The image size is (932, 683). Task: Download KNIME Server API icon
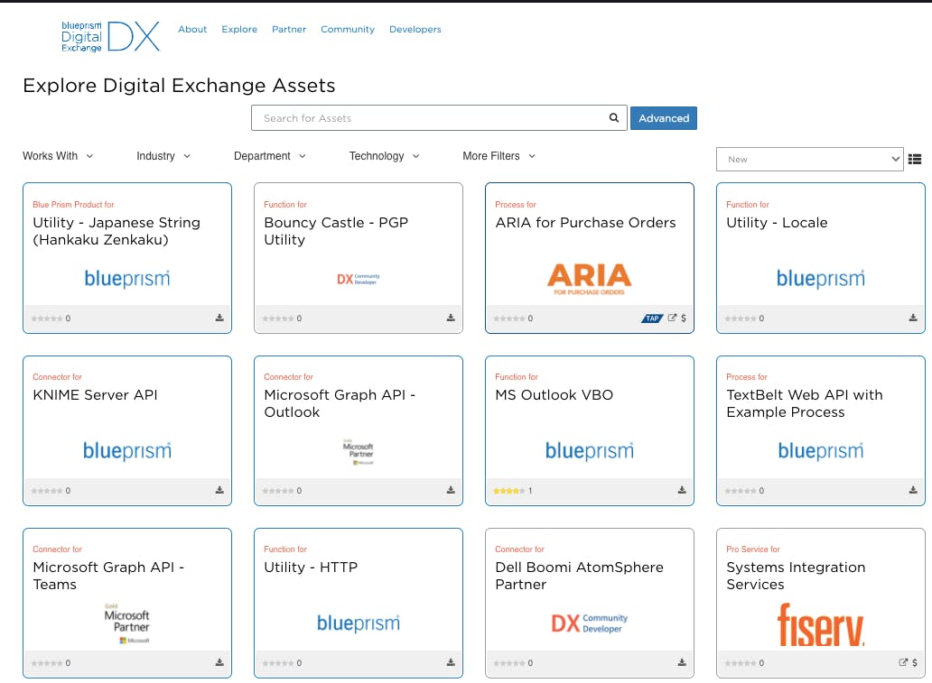pyautogui.click(x=219, y=490)
